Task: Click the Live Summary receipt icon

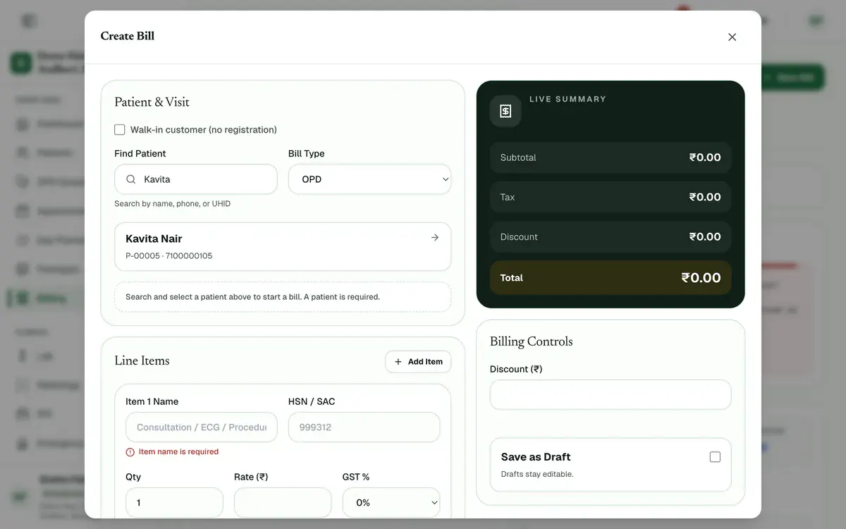Action: (505, 111)
